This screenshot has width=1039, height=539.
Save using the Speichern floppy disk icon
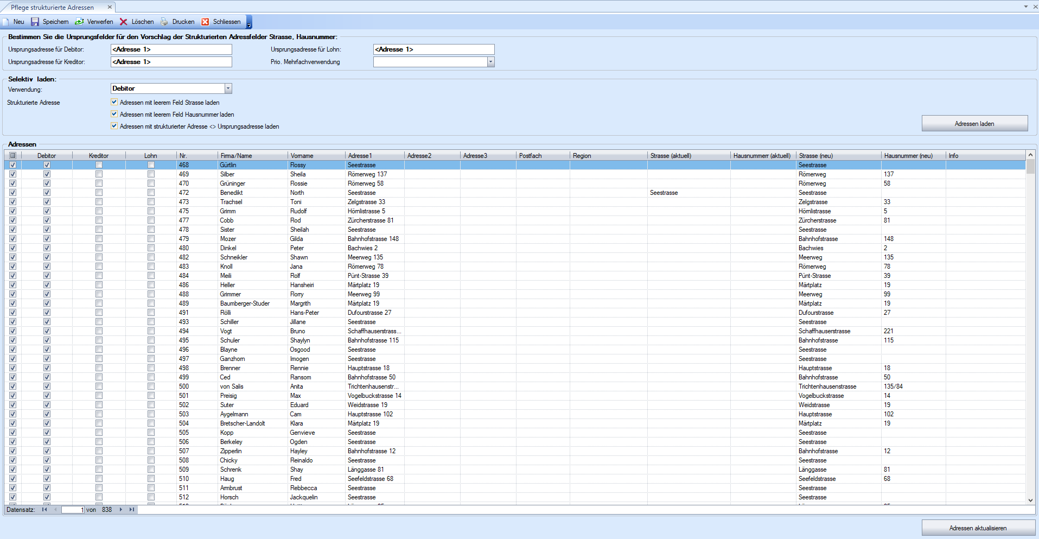point(35,22)
